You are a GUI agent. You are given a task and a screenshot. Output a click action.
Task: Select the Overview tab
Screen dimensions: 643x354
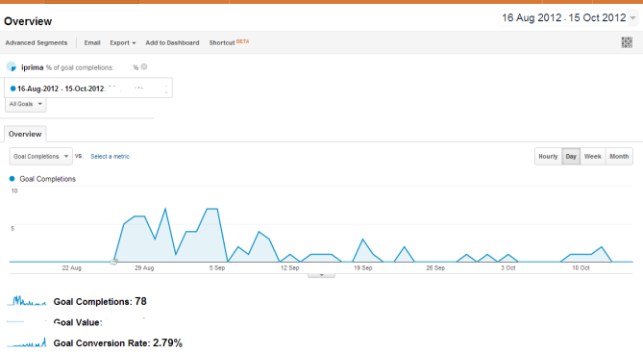(25, 134)
